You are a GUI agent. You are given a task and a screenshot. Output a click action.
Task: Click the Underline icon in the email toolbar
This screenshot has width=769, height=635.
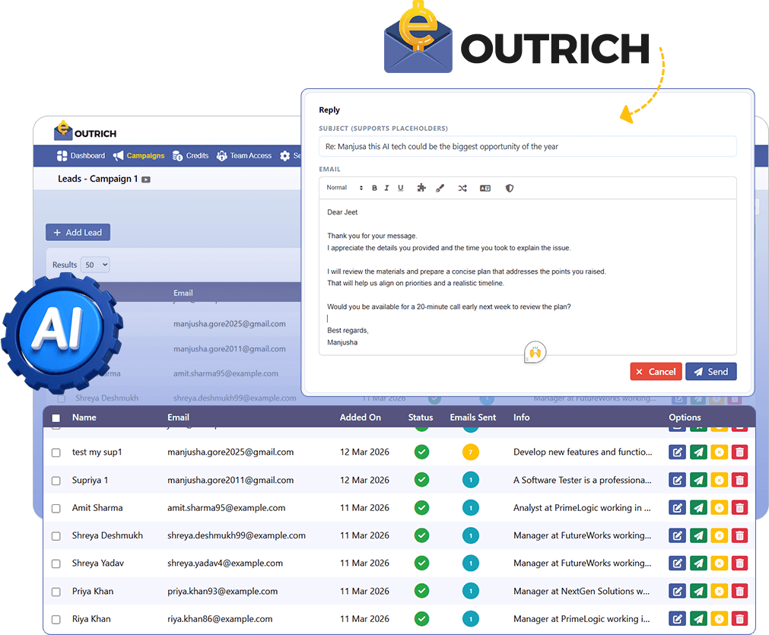click(x=401, y=188)
